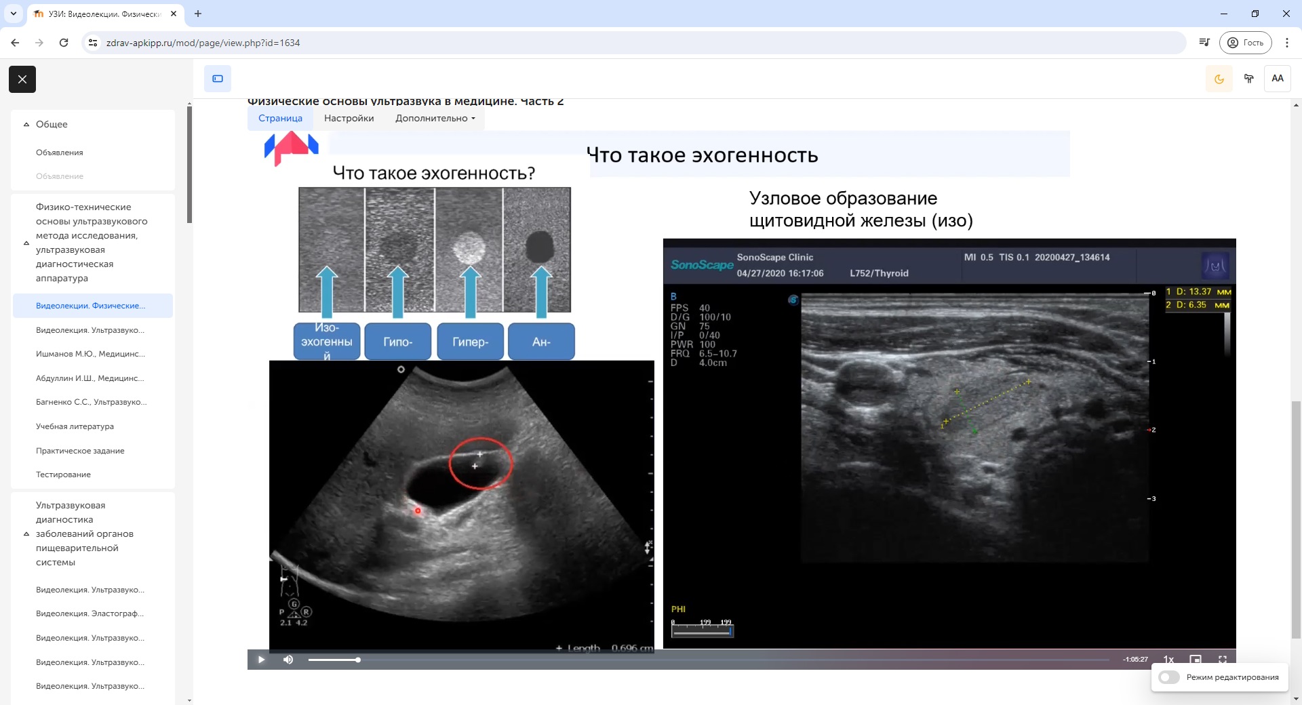Toggle the Режим редактирования switch
Screen dimensions: 1302x705
pos(1169,677)
